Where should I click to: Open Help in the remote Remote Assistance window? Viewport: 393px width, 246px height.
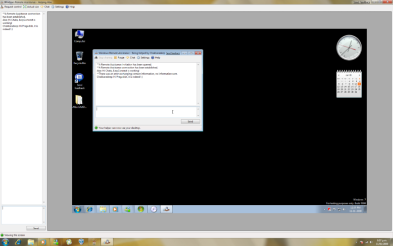(x=156, y=58)
